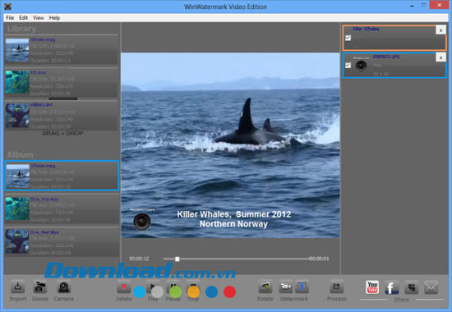This screenshot has height=312, width=452.
Task: Open the File menu
Action: pos(10,18)
